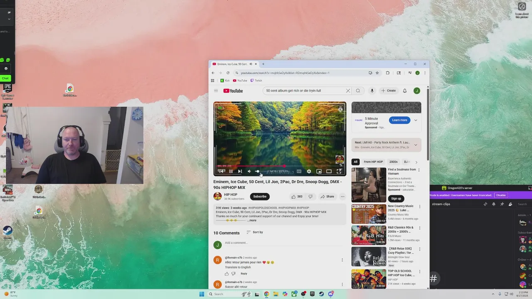Open options for R&B Relax 038 video
Image resolution: width=532 pixels, height=299 pixels.
(419, 249)
